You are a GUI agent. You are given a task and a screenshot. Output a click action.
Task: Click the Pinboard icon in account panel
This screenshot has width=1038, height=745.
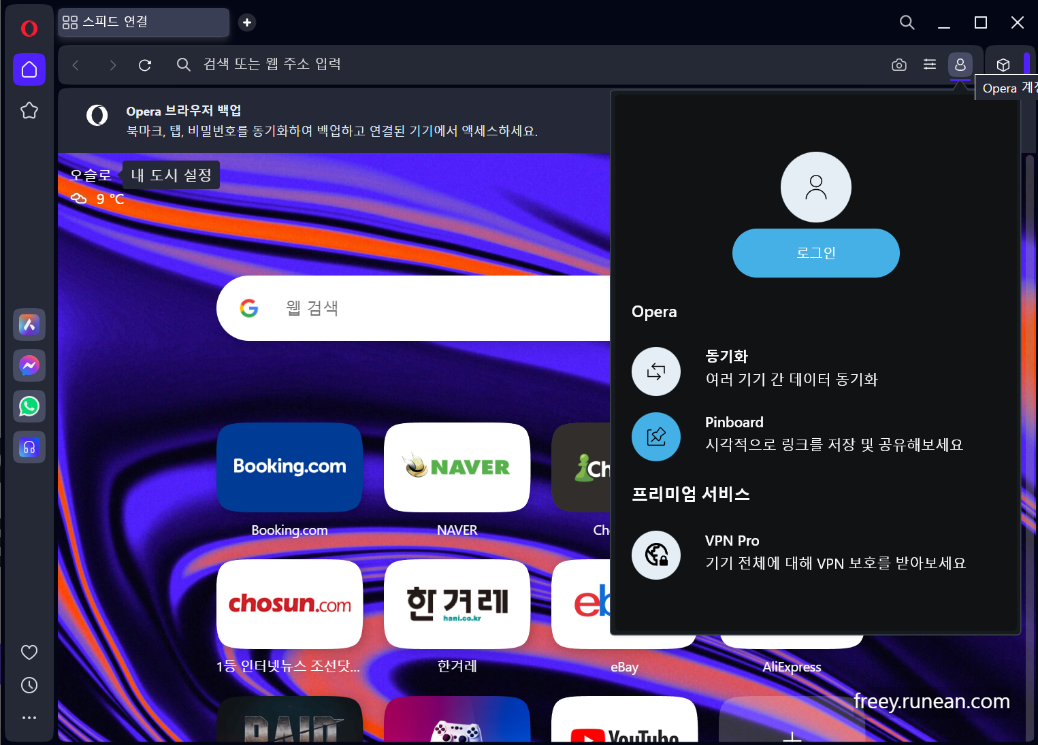click(x=656, y=437)
